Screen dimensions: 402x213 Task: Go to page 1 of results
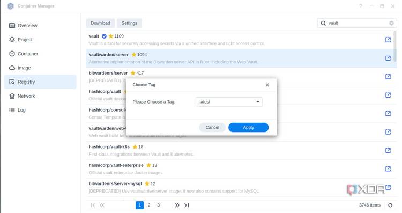coord(139,205)
